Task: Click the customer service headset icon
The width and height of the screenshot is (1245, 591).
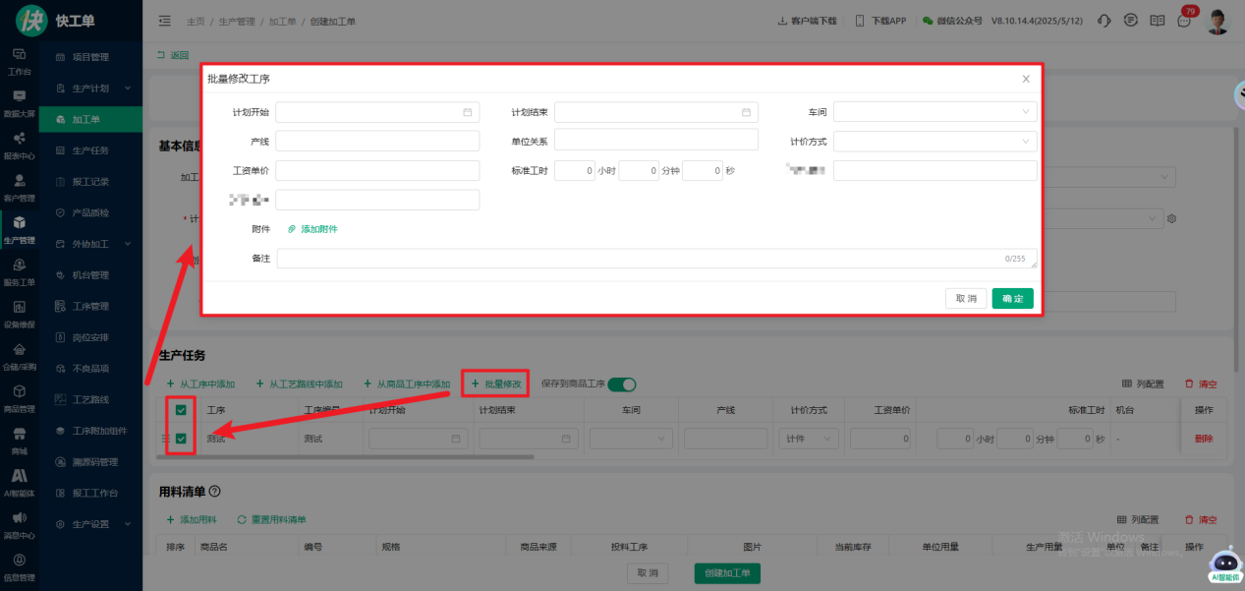Action: [1104, 21]
